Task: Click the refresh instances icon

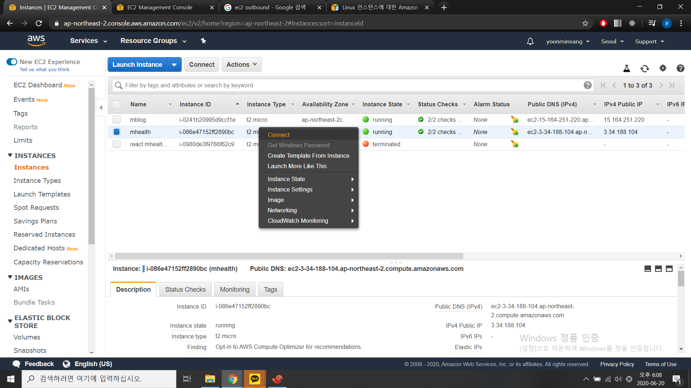Action: [x=645, y=68]
